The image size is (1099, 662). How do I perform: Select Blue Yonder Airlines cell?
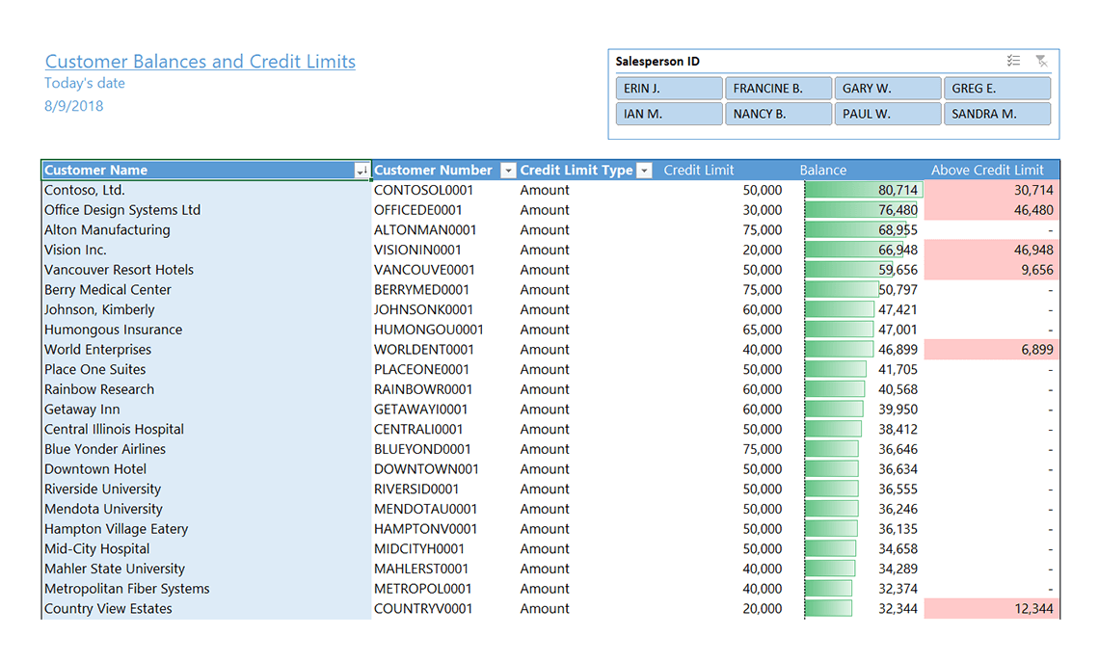206,450
